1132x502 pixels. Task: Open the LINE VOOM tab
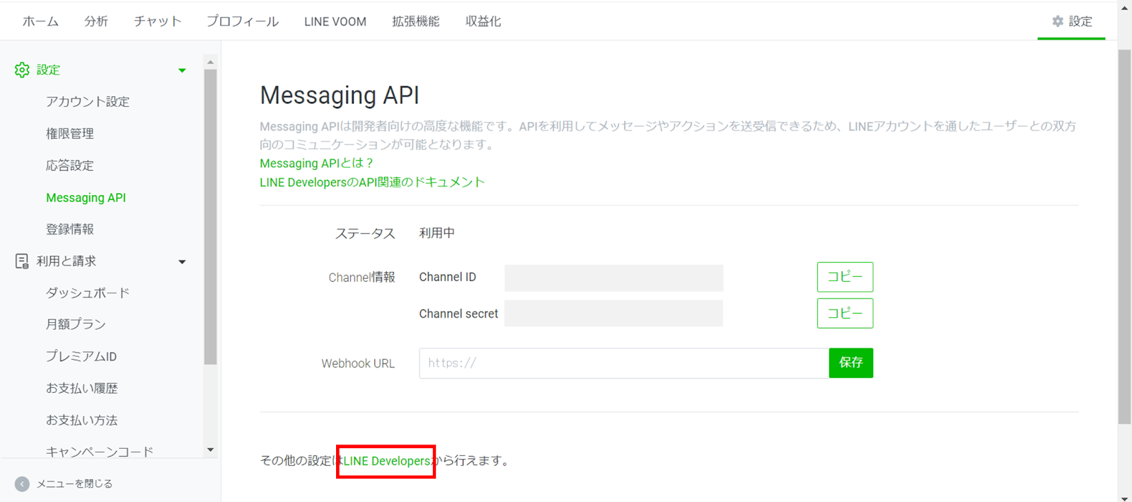click(x=335, y=21)
